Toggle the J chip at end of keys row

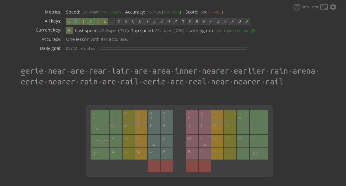click(246, 21)
